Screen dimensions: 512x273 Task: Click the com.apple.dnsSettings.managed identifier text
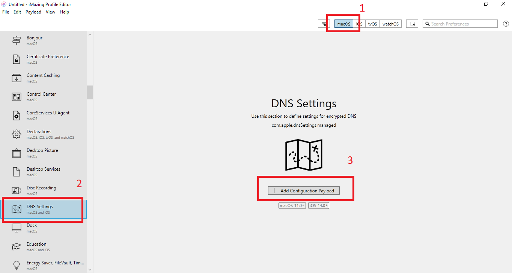304,125
